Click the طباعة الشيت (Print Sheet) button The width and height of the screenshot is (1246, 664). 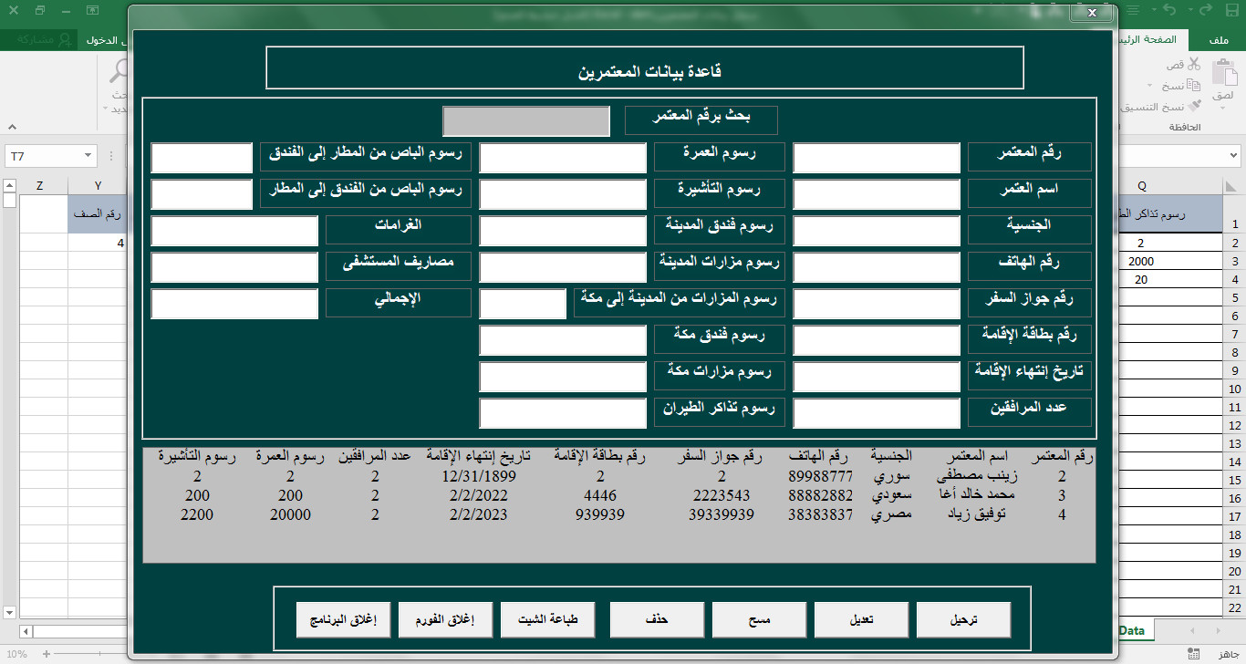[x=547, y=619]
